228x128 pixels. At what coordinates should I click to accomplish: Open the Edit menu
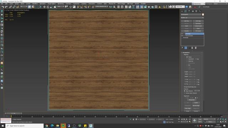coord(6,4)
